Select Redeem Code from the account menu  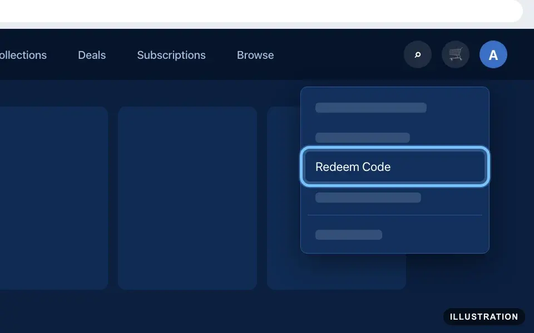(395, 167)
